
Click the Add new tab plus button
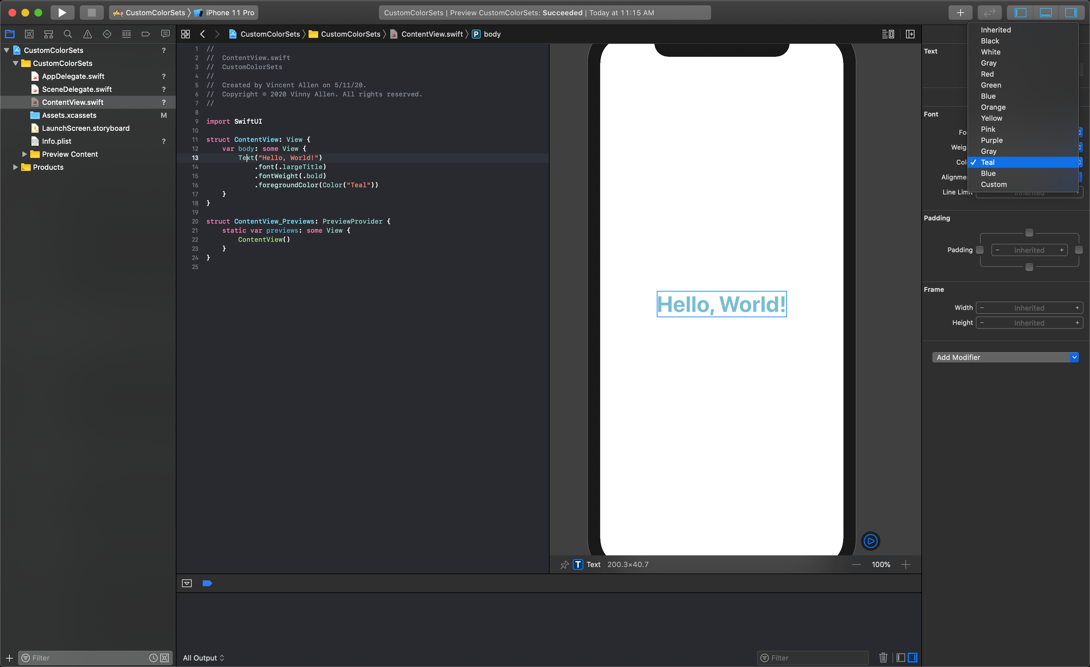[960, 12]
